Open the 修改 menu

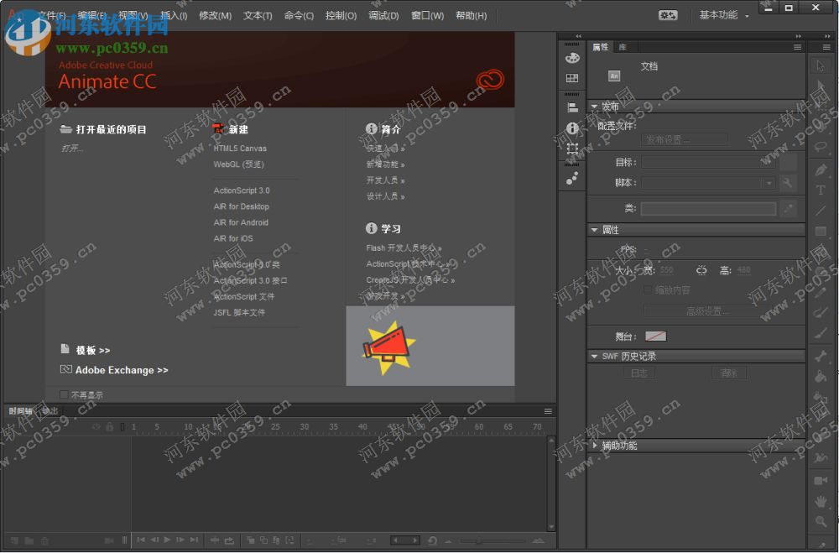(x=216, y=15)
